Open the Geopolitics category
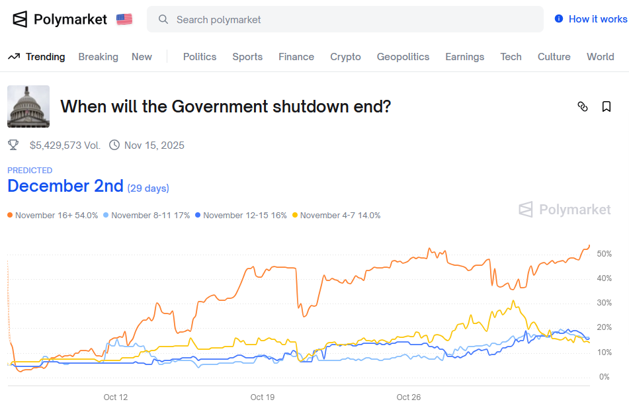Viewport: 629px width, 408px height. click(403, 57)
